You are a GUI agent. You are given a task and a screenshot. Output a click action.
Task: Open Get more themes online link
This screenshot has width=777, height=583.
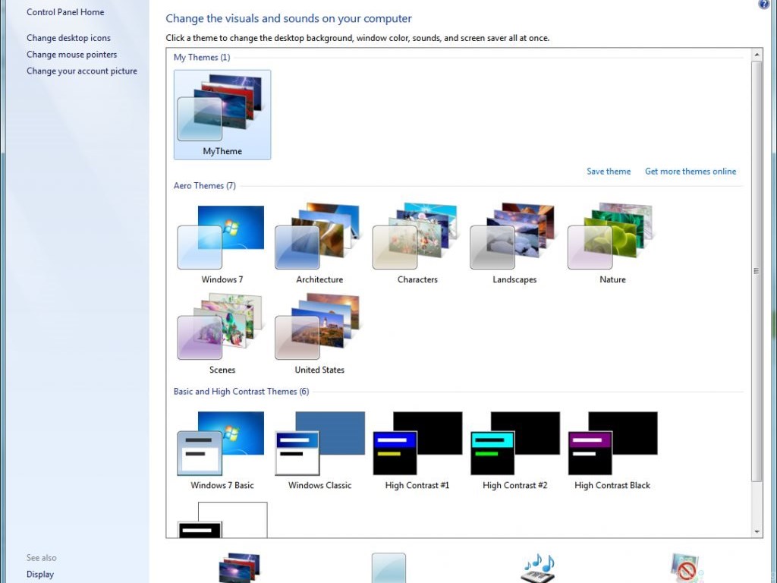coord(690,171)
